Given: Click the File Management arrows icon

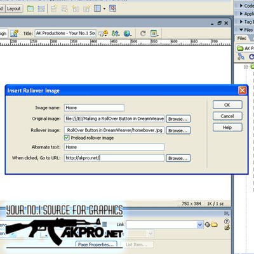Looking at the screenshot, I should [116, 33].
